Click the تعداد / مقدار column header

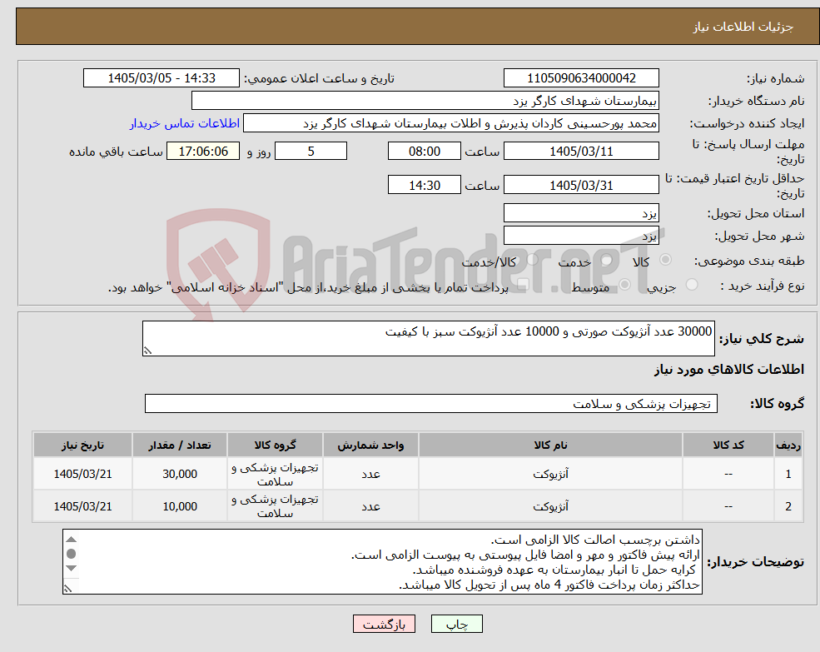click(179, 445)
